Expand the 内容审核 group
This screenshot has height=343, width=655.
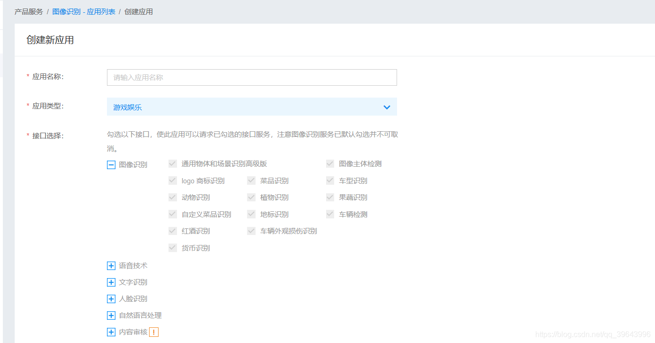coord(111,332)
